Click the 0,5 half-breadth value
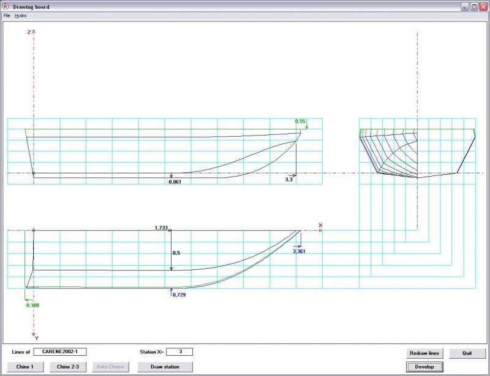490x376 pixels. coord(176,253)
